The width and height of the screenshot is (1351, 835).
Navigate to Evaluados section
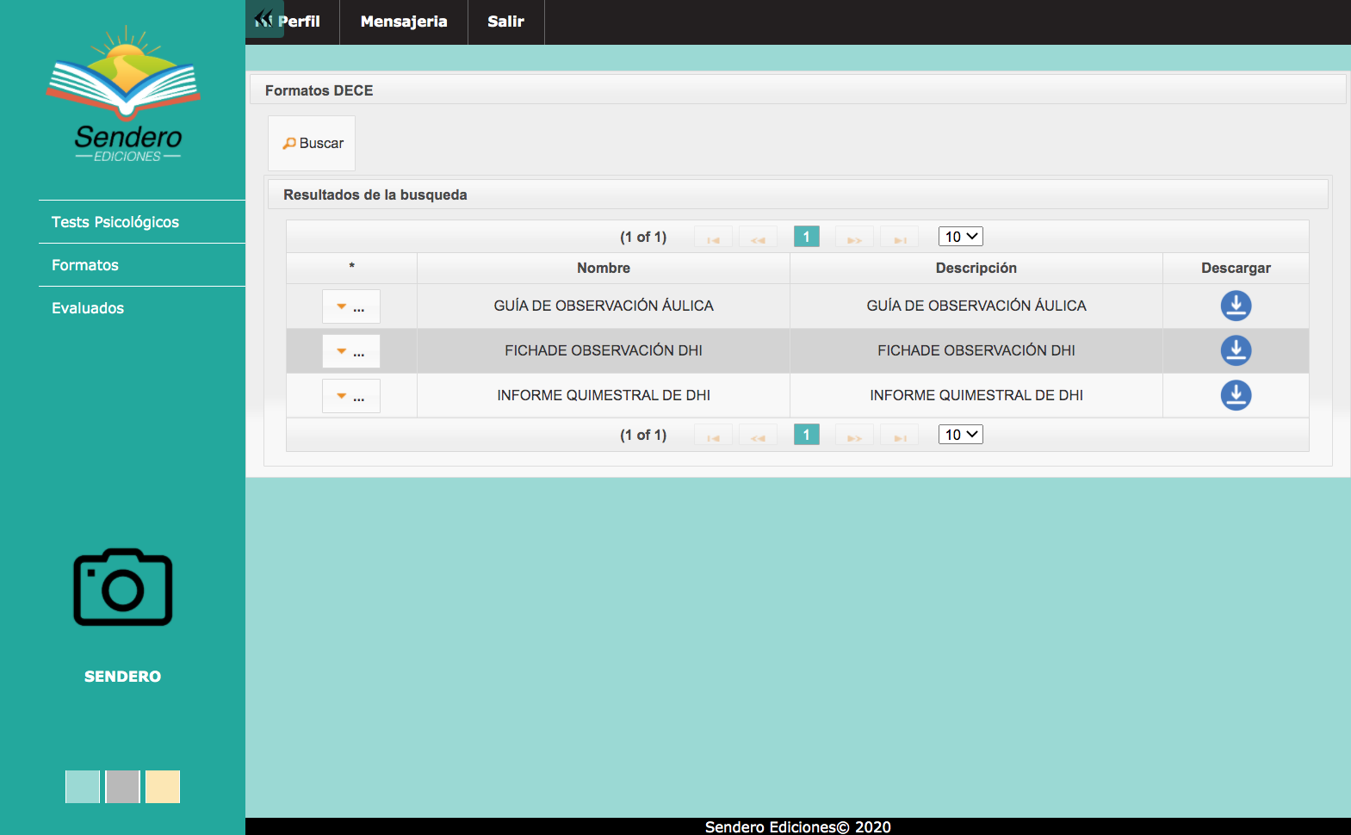(x=88, y=308)
